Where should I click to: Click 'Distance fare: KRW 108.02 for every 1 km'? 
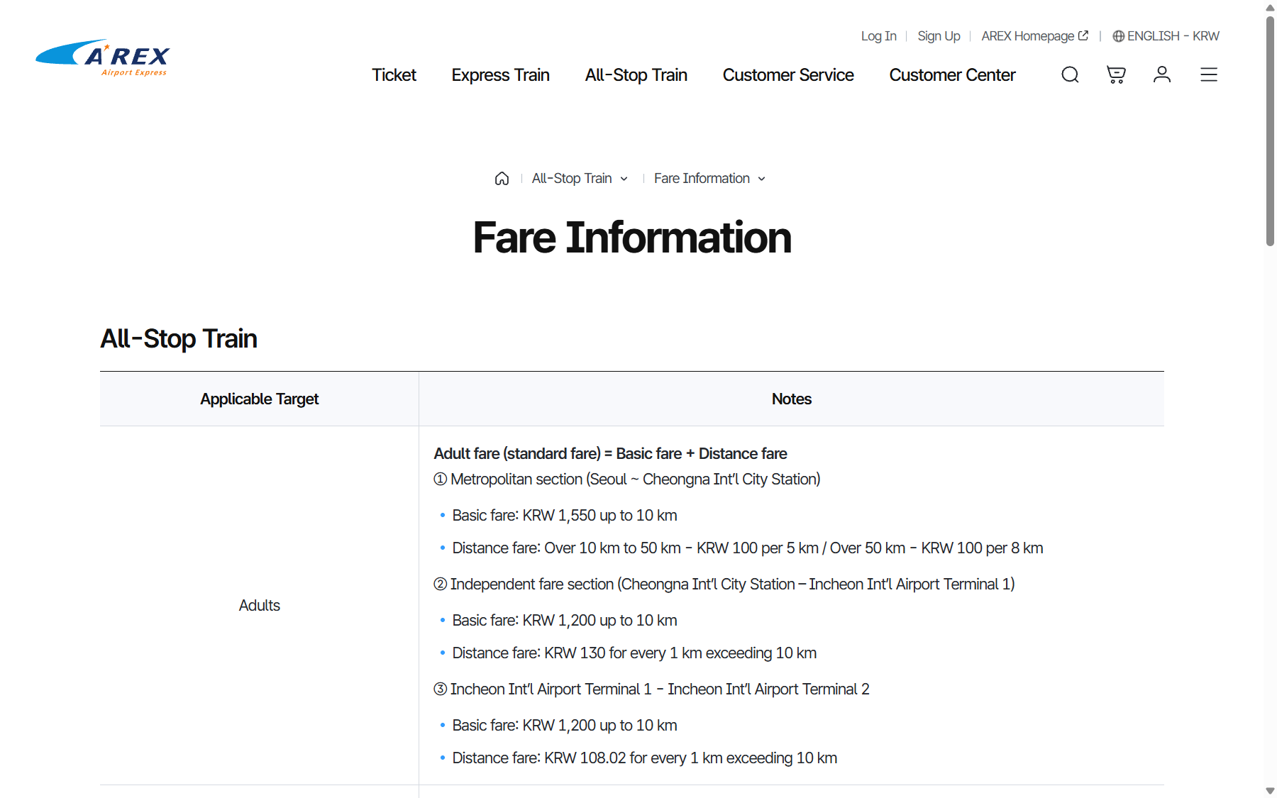[645, 758]
